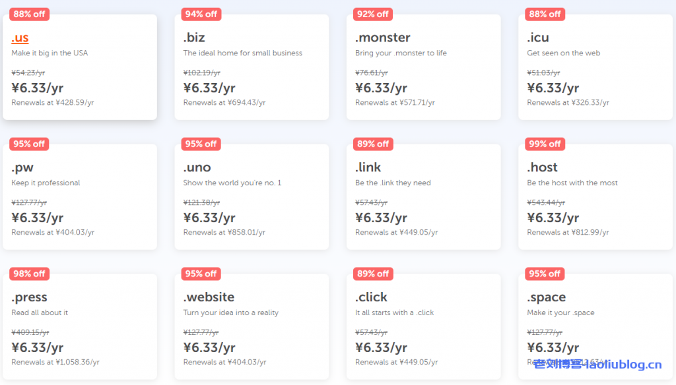Click the .us domain link
The width and height of the screenshot is (676, 385).
pos(20,38)
